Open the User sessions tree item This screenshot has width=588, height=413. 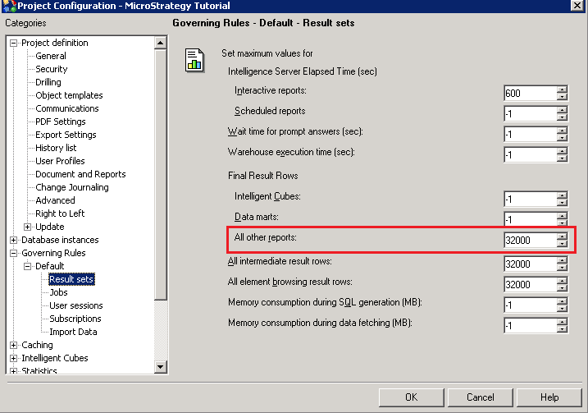click(75, 305)
